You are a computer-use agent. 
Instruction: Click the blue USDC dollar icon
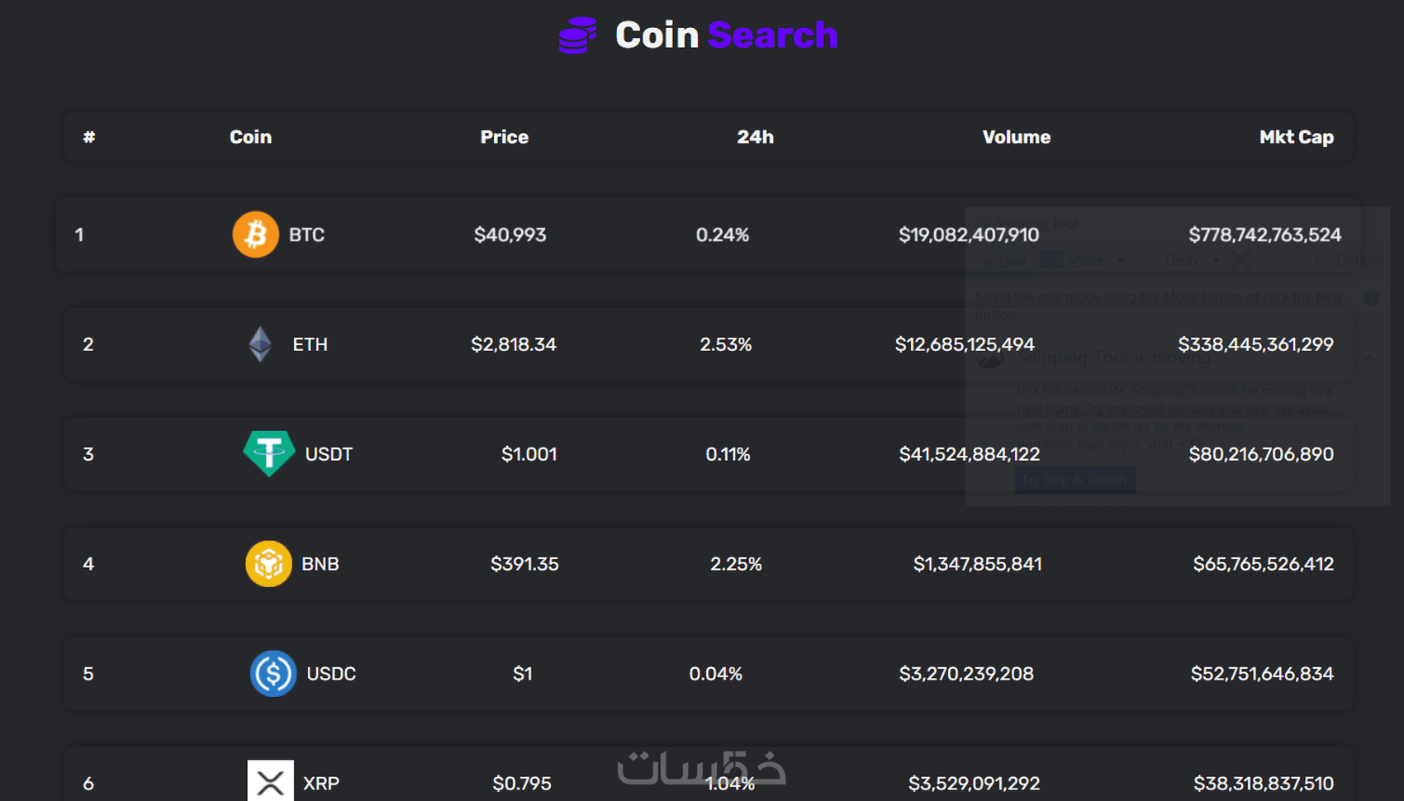click(273, 674)
